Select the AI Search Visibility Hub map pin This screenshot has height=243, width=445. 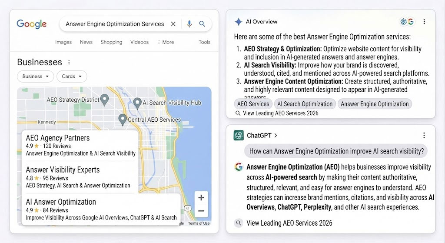click(137, 103)
